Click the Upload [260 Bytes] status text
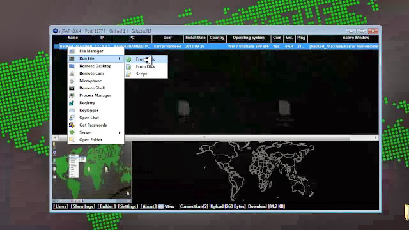409x230 pixels. pos(228,206)
